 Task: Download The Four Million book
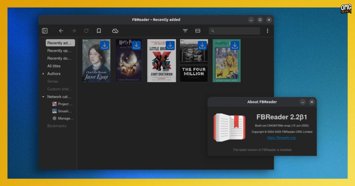[x=202, y=46]
